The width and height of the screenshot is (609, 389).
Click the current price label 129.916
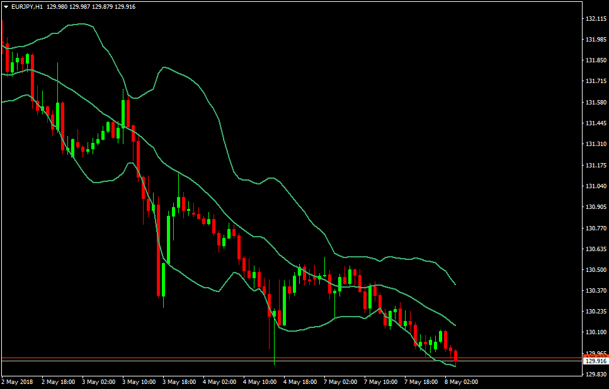tap(596, 361)
